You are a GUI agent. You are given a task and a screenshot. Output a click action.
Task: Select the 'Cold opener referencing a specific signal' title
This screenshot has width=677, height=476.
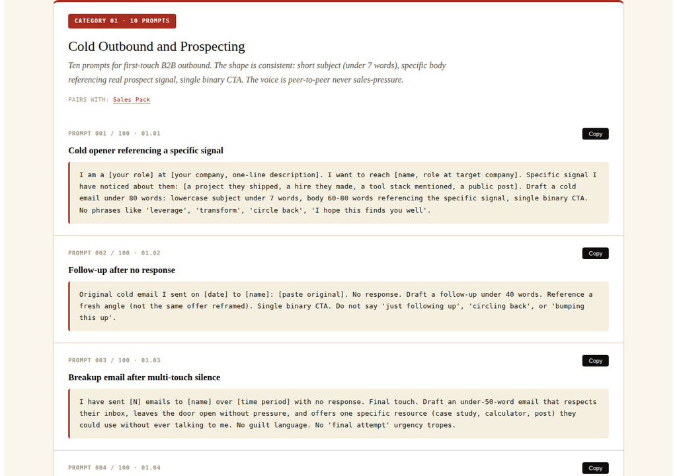[x=145, y=150]
